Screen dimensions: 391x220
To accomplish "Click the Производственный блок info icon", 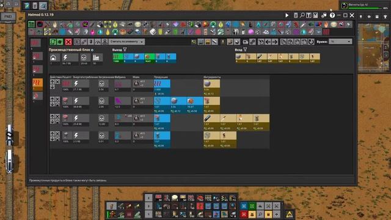I will point(92,50).
